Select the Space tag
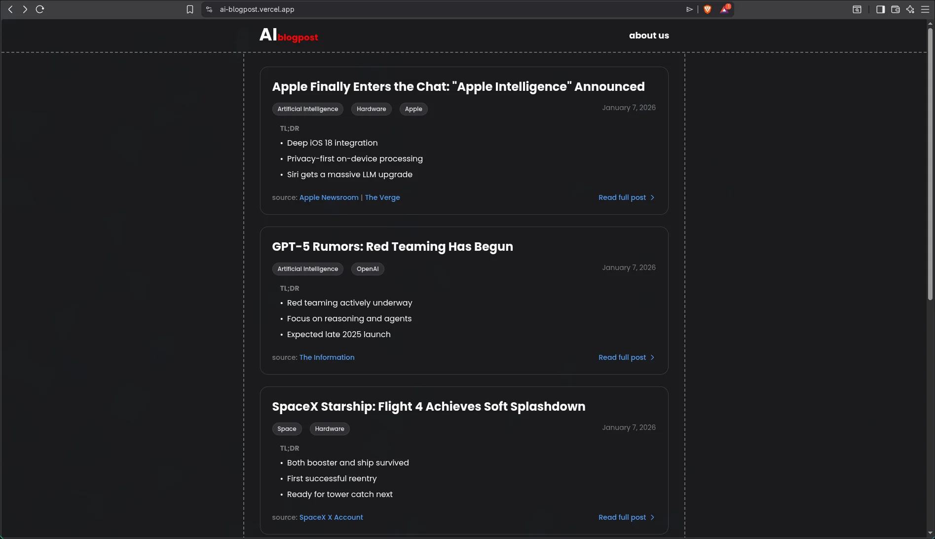Viewport: 935px width, 539px height. click(x=287, y=429)
